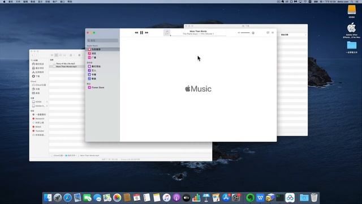Screen dimensions: 362x204
Task: Show lyrics via speech-bubble icon in Music
Action: pyautogui.click(x=268, y=33)
